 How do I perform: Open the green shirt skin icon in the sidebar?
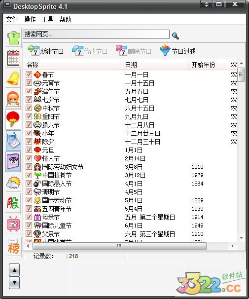click(x=13, y=38)
